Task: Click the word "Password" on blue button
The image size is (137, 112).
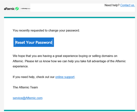Action: 44,42
